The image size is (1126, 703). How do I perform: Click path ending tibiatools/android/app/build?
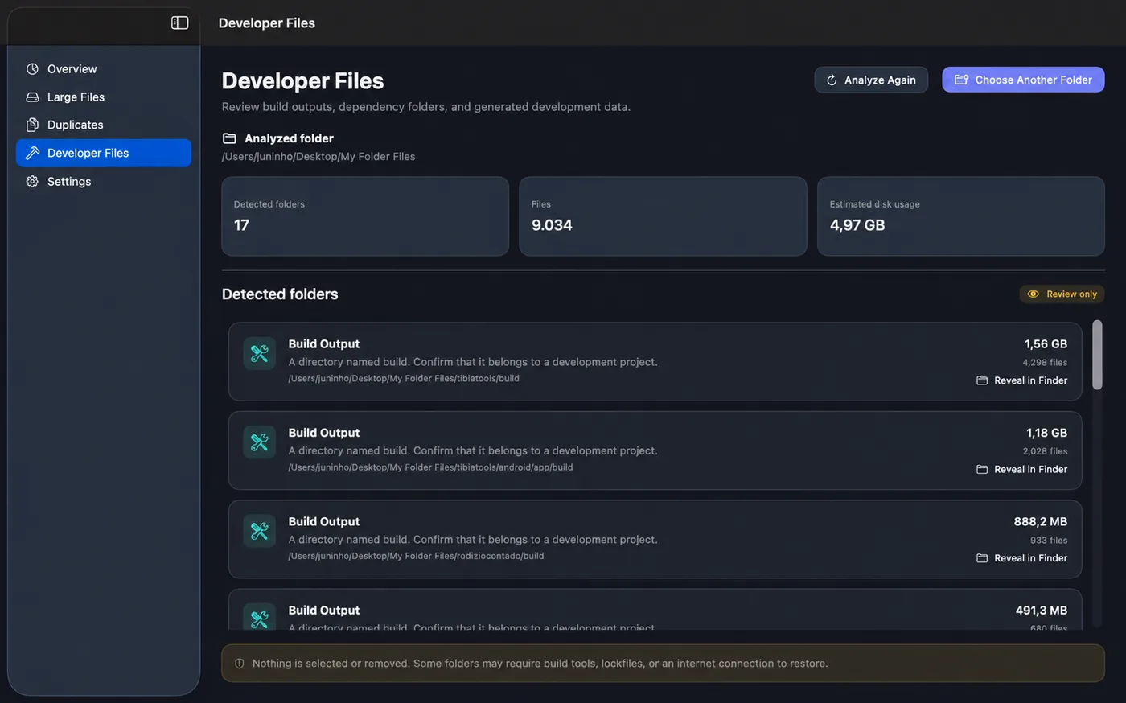pos(430,467)
